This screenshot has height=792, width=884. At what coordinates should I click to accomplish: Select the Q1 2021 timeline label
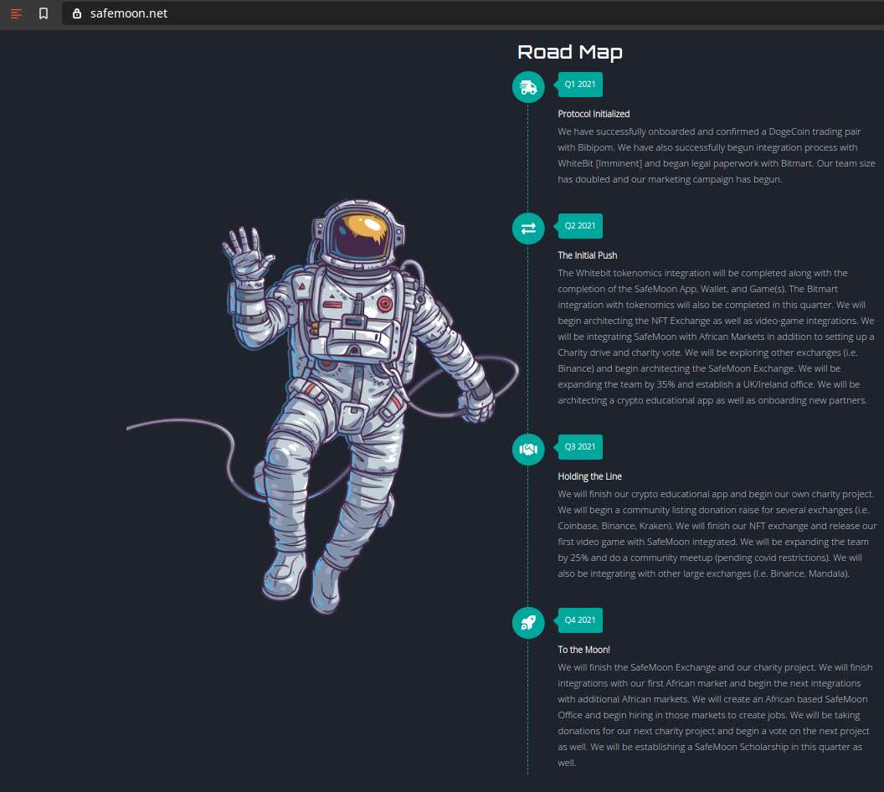tap(580, 85)
